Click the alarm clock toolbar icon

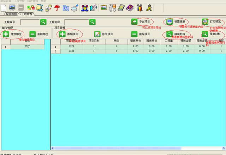pos(85,7)
